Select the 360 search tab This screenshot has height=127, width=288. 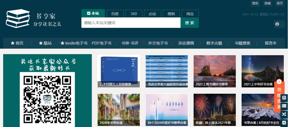[x=134, y=14]
